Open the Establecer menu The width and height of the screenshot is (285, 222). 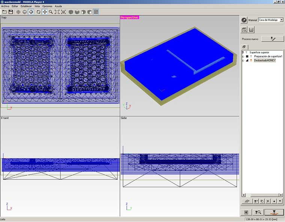(x=26, y=6)
